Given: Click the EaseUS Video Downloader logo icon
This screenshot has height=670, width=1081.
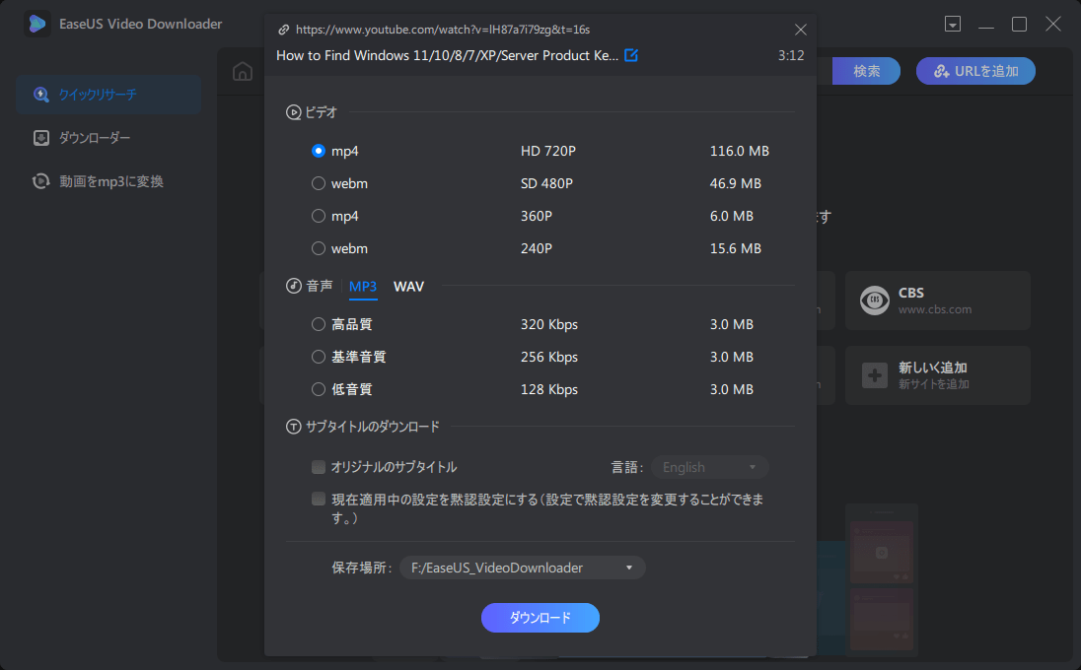Looking at the screenshot, I should [x=37, y=24].
